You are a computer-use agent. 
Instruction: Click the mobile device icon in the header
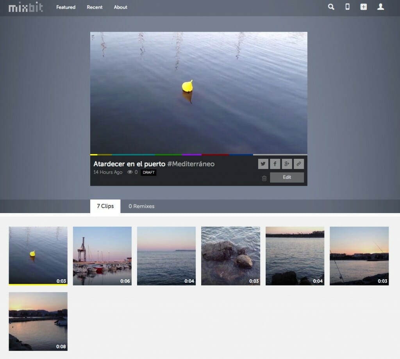pos(347,7)
